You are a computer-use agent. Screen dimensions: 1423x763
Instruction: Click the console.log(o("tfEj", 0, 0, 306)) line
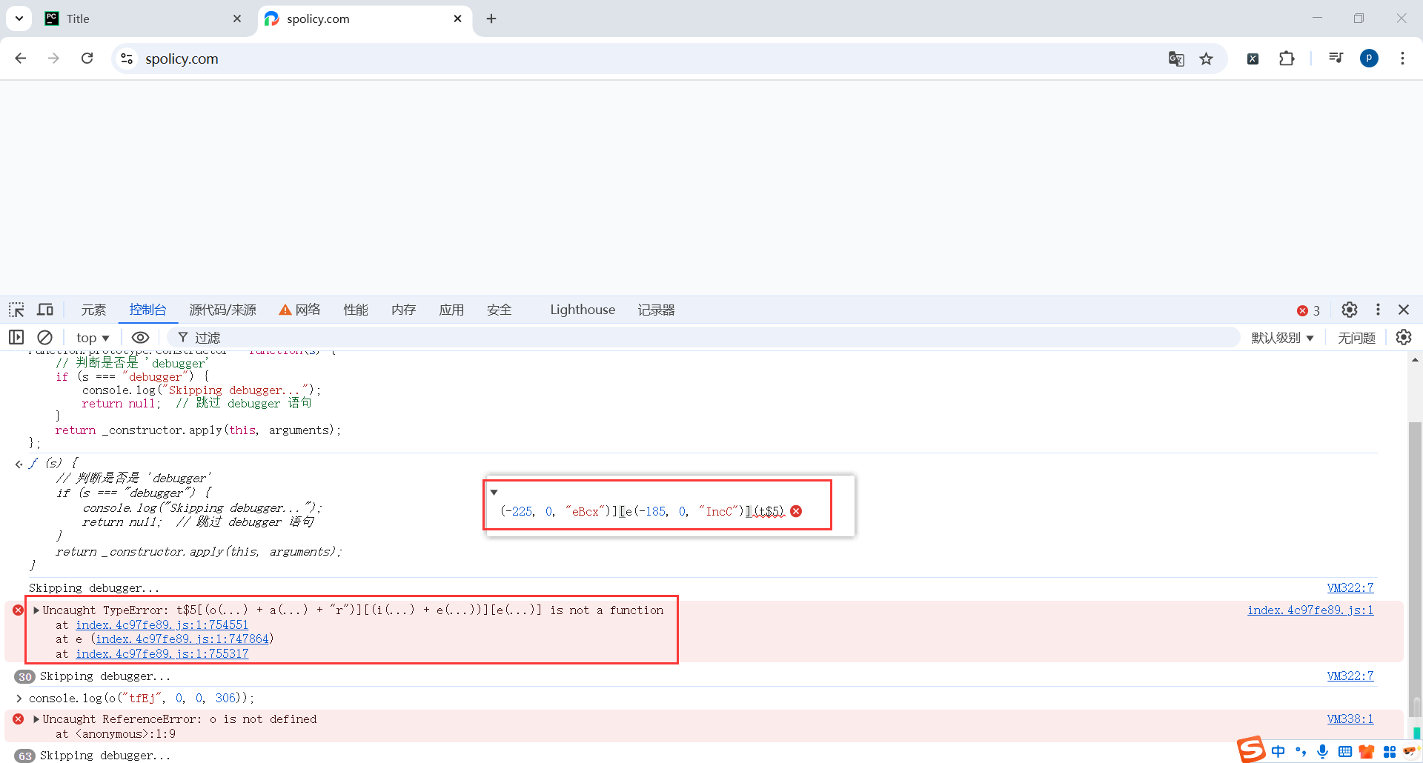[x=142, y=699]
